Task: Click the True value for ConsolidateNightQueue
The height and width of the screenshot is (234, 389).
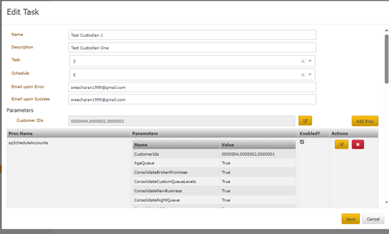Action: coord(226,200)
